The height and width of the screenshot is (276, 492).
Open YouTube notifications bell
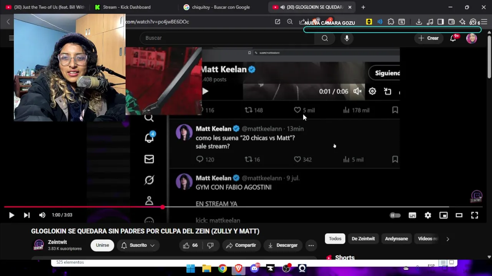pos(453,38)
